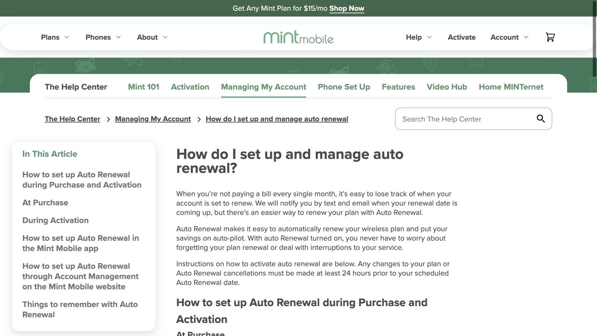Image resolution: width=597 pixels, height=336 pixels.
Task: Open the Help dropdown menu
Action: pos(419,37)
